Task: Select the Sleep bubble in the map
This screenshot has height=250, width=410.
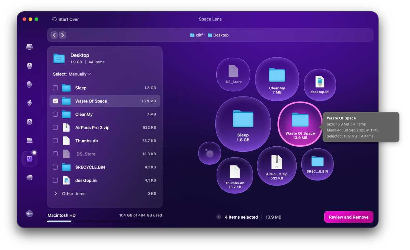Action: point(243,124)
